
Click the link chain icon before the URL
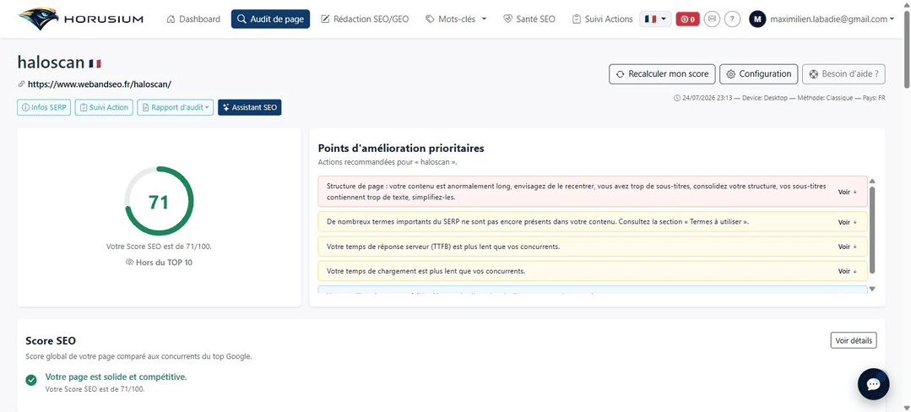[x=21, y=84]
